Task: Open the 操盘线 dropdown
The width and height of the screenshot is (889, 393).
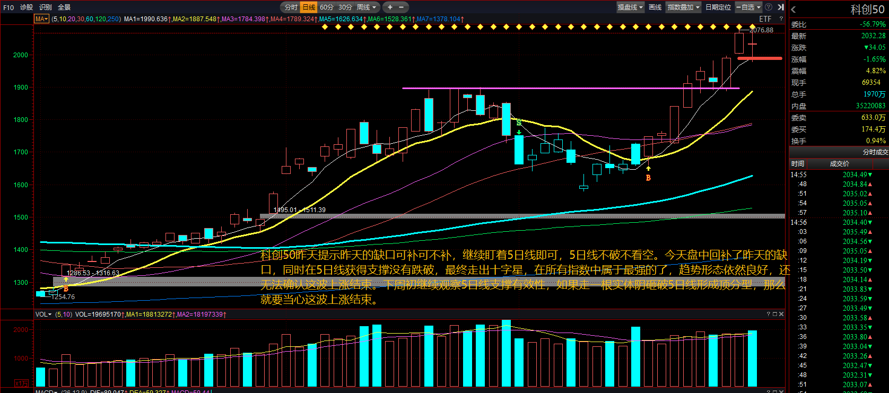Action: tap(630, 7)
